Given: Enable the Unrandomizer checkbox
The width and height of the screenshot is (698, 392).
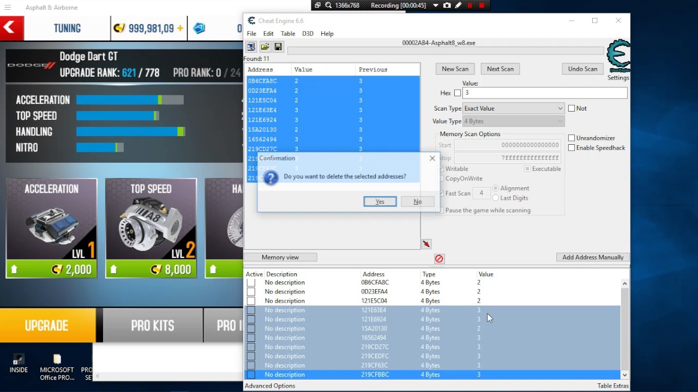Looking at the screenshot, I should pos(571,138).
